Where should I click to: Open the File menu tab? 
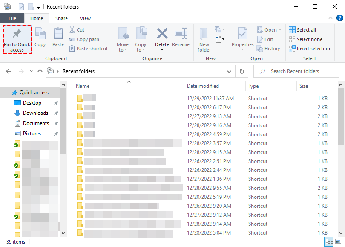12,18
